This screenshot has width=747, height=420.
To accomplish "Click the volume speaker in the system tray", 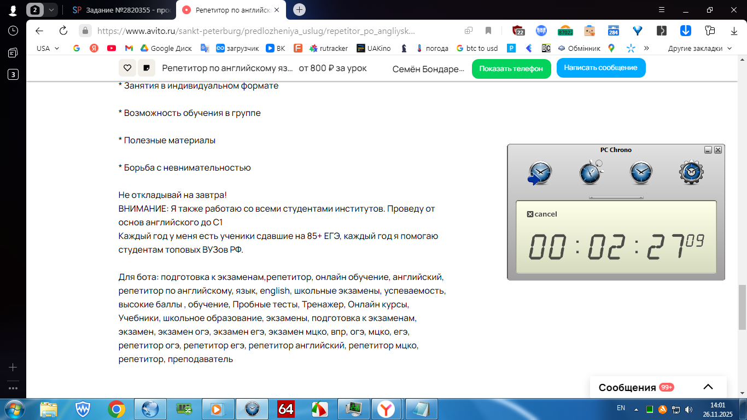I will (x=688, y=409).
